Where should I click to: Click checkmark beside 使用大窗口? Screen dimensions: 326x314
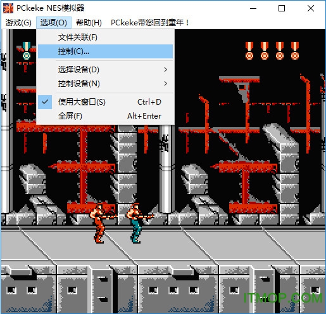pos(45,102)
